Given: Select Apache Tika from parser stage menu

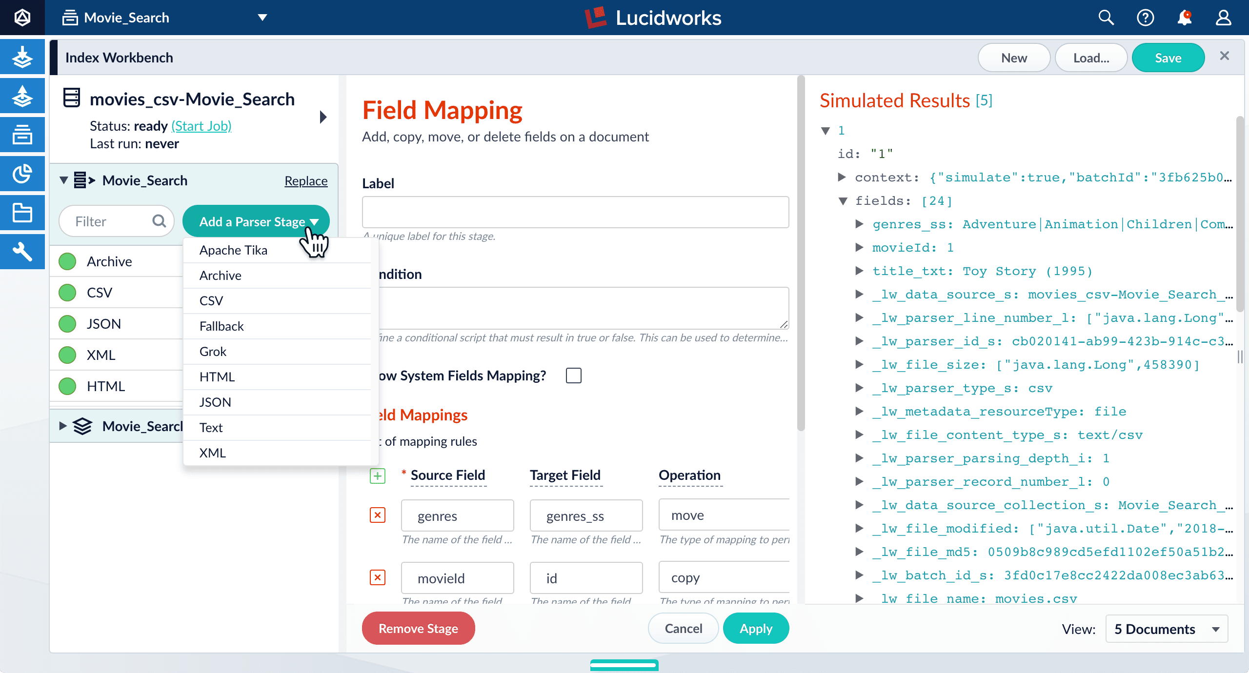Looking at the screenshot, I should coord(233,250).
